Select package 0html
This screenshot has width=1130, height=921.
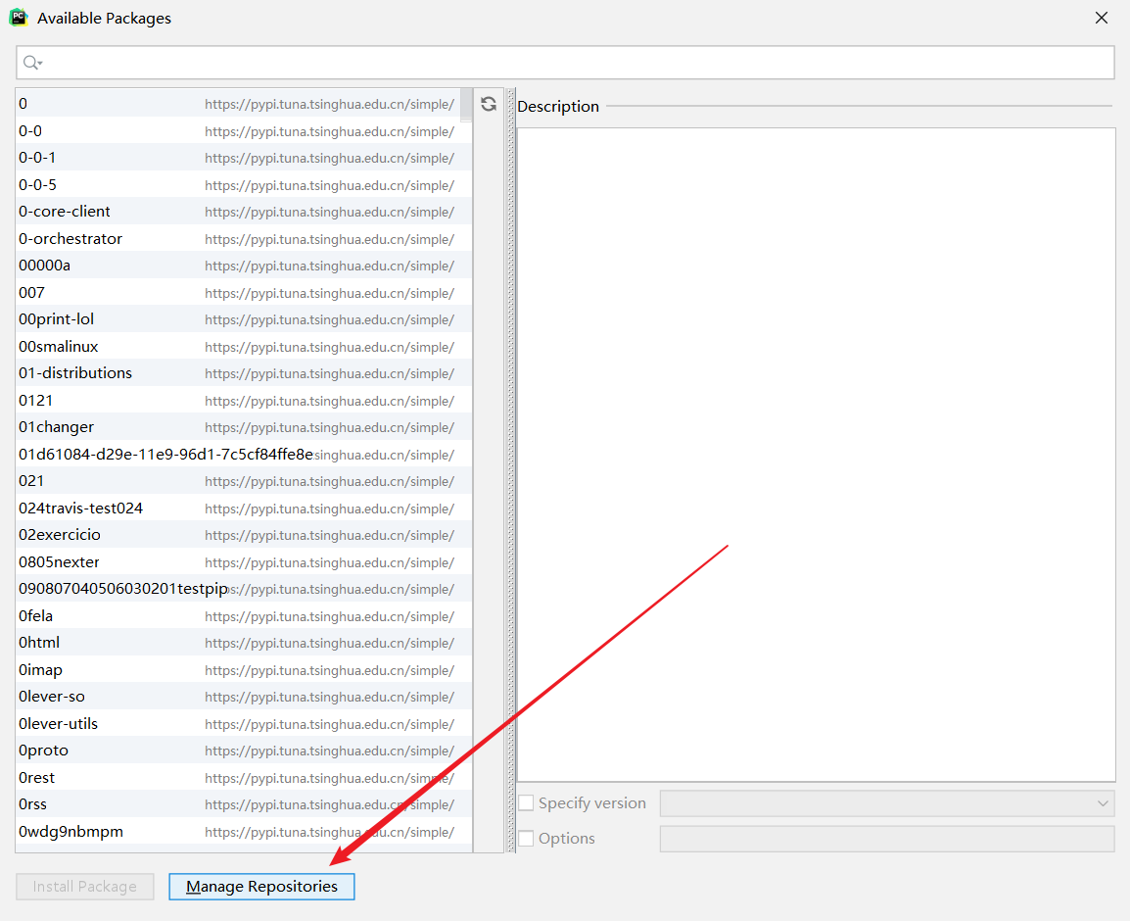244,642
